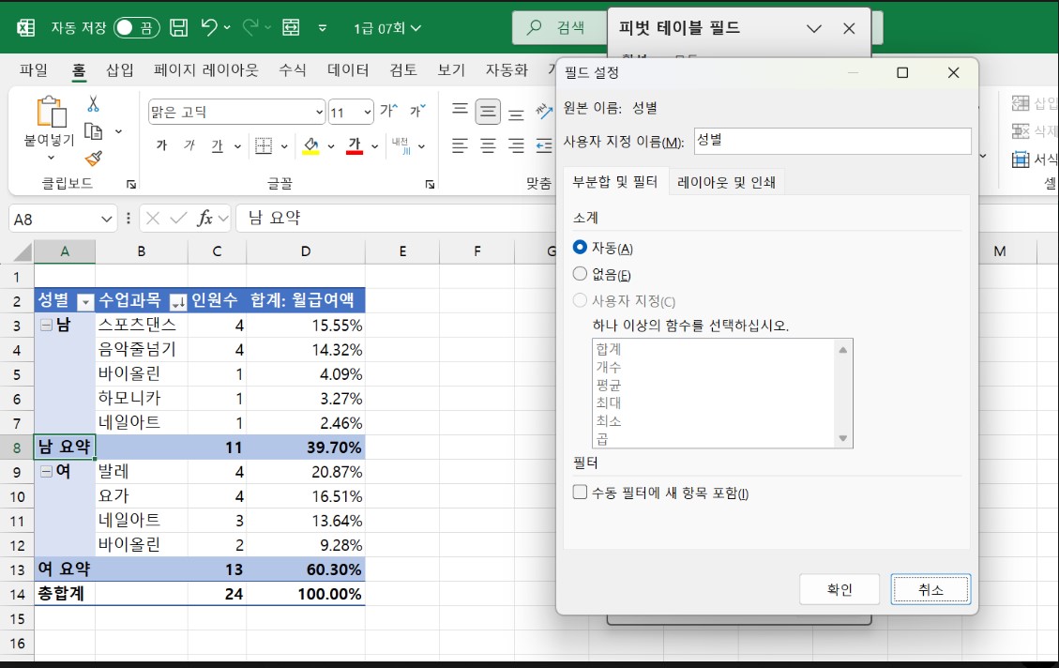Select the Format Painter brush icon

(93, 158)
